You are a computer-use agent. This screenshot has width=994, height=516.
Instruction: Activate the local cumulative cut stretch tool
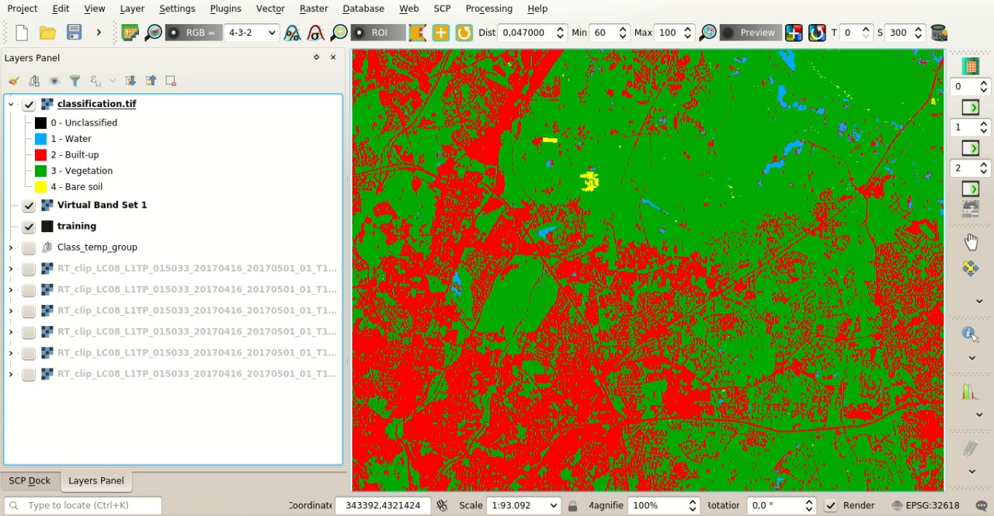coord(292,33)
